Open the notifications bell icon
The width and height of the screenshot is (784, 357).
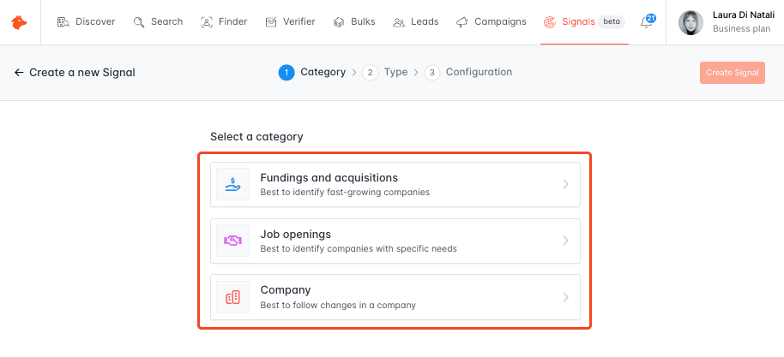point(646,22)
